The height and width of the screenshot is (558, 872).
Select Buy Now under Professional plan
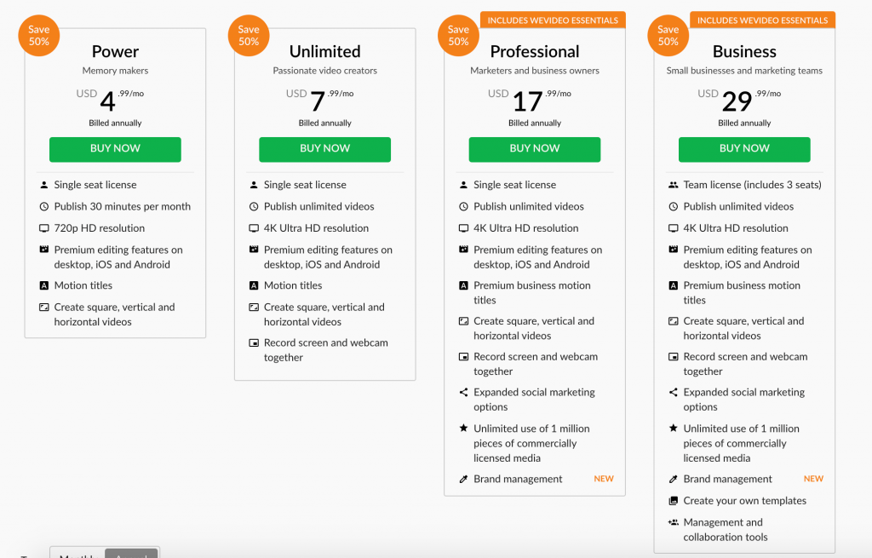pyautogui.click(x=535, y=149)
